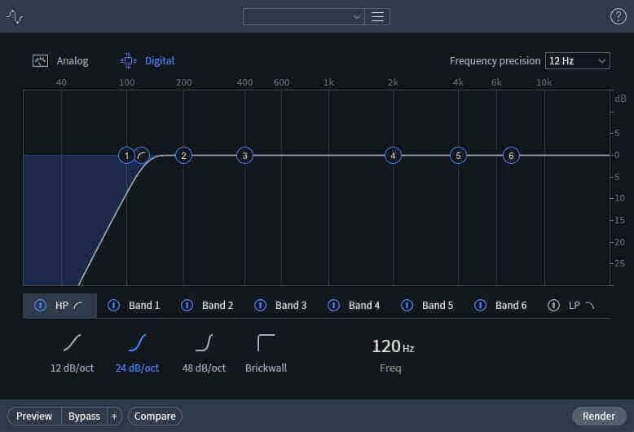
Task: Toggle Band 4 power button
Action: (x=333, y=306)
